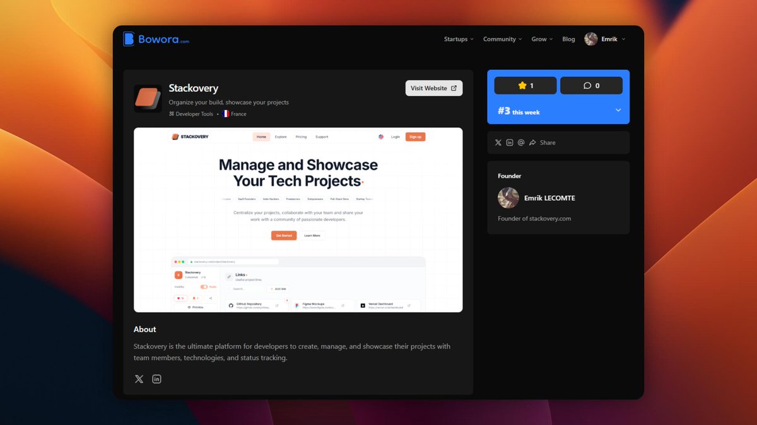Open Emrik LECOMTE founder profile link
The width and height of the screenshot is (757, 425).
(549, 198)
